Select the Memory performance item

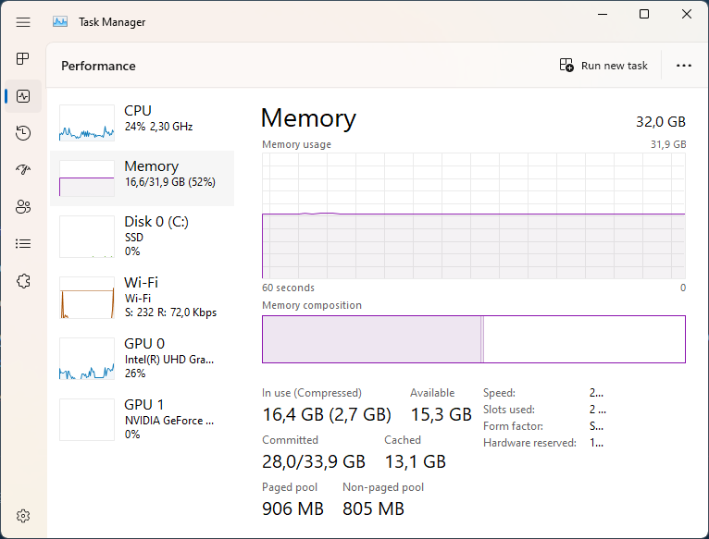[142, 178]
